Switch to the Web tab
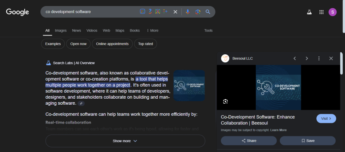 (x=106, y=31)
